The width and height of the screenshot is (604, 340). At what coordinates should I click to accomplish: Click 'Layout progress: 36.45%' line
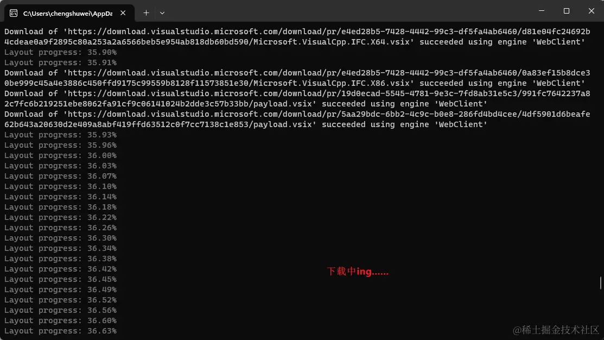point(60,279)
